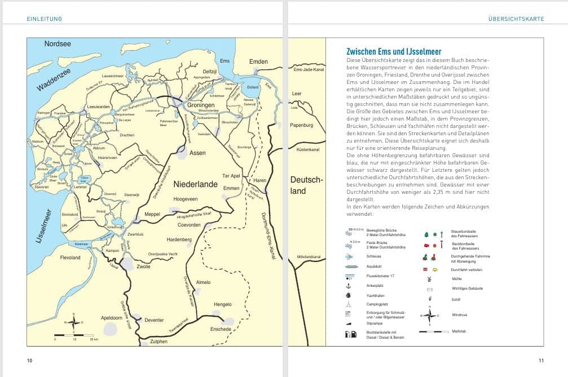Image resolution: width=568 pixels, height=377 pixels.
Task: Click page number 11
Action: (x=541, y=360)
